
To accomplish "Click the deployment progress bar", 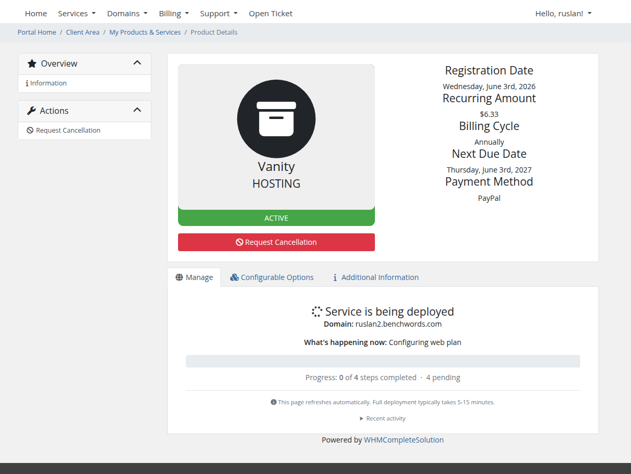I will tap(383, 361).
